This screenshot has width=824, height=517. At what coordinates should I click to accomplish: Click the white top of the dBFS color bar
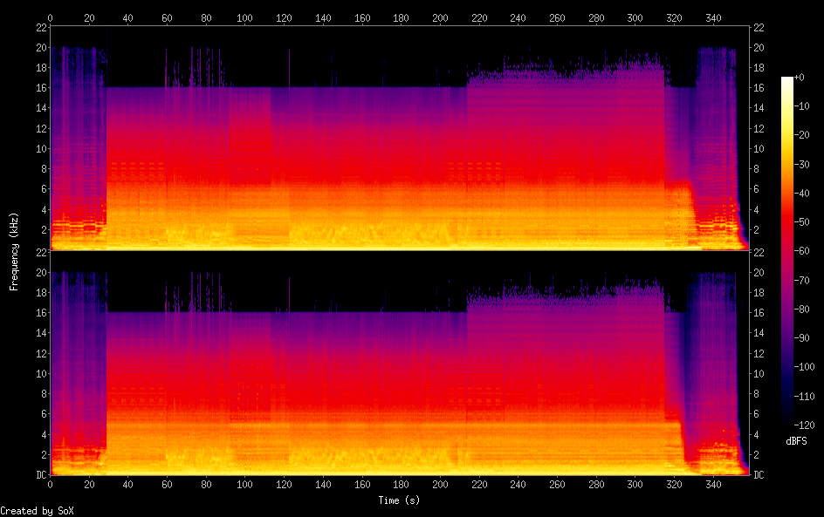(x=787, y=80)
